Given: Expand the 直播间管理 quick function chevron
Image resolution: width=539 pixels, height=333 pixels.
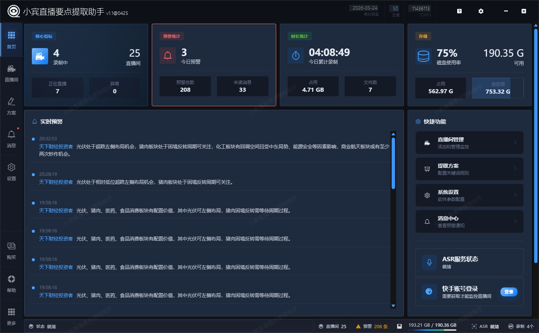Looking at the screenshot, I should coord(515,142).
